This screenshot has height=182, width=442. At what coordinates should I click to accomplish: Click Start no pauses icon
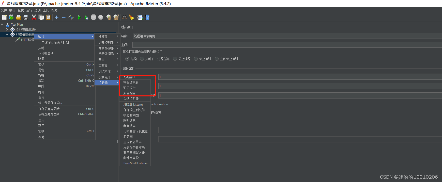86,17
